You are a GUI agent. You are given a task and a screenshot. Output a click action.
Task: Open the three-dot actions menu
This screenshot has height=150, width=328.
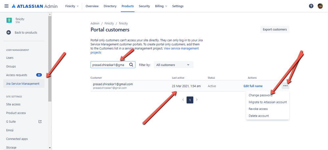click(285, 86)
